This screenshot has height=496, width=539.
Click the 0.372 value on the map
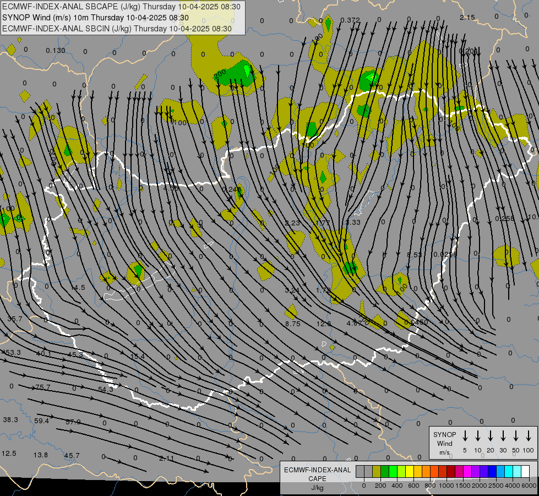(350, 20)
